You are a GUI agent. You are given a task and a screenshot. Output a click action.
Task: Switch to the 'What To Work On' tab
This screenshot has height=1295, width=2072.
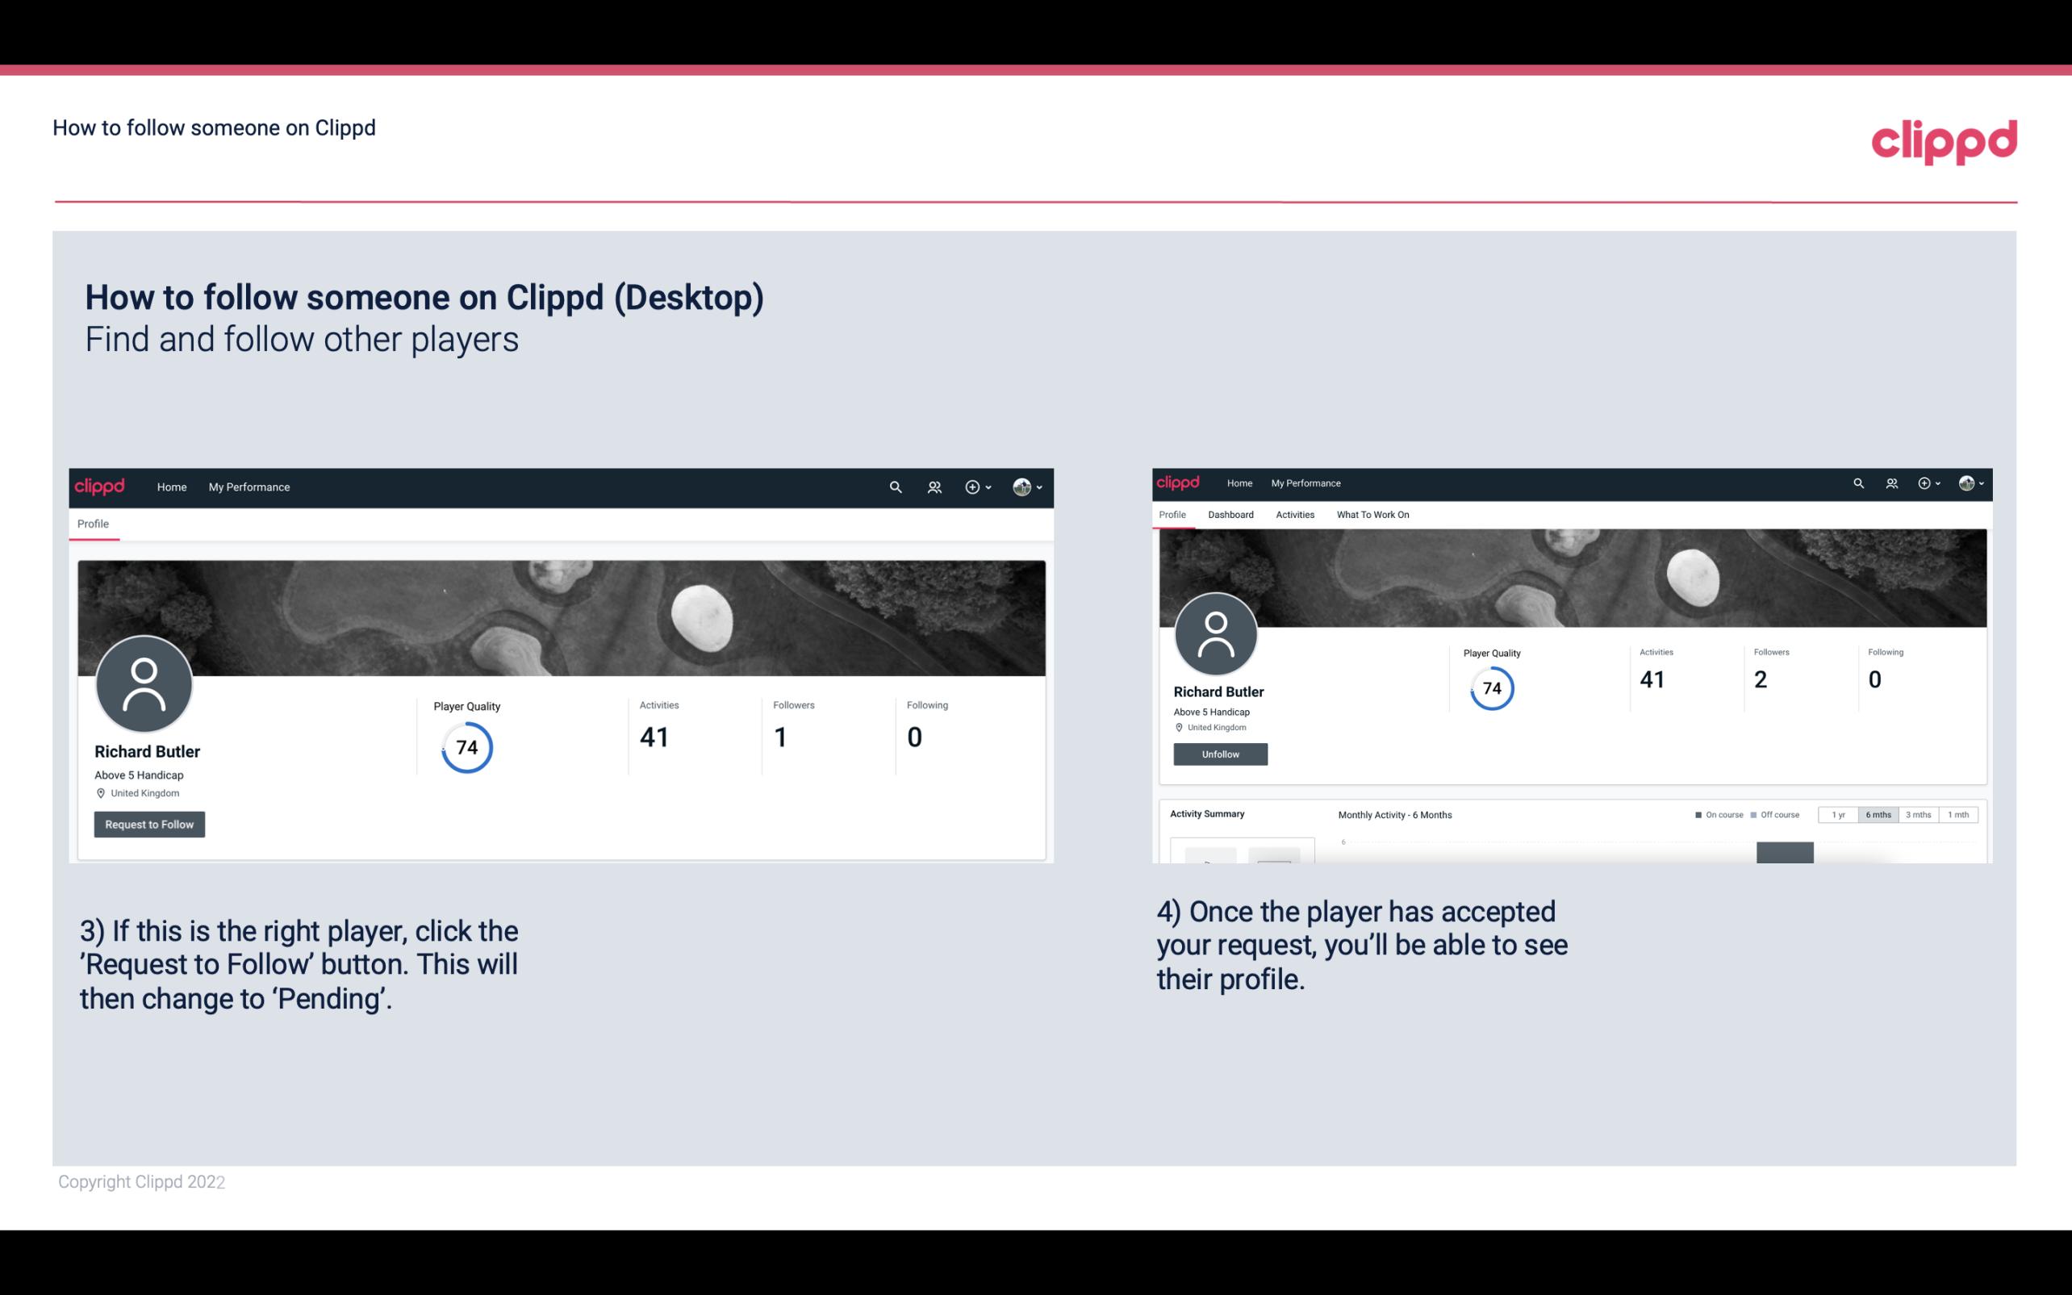1372,515
